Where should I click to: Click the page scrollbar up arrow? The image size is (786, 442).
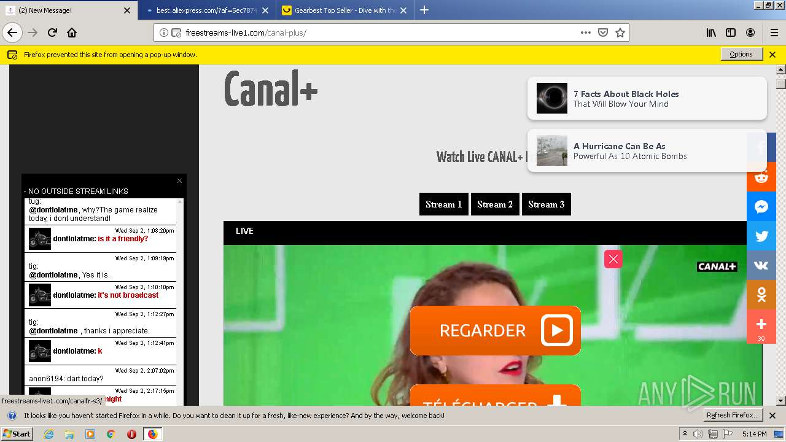pyautogui.click(x=780, y=69)
